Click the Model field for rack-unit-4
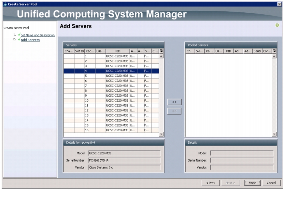Image resolution: width=284 pixels, height=197 pixels. [124, 153]
